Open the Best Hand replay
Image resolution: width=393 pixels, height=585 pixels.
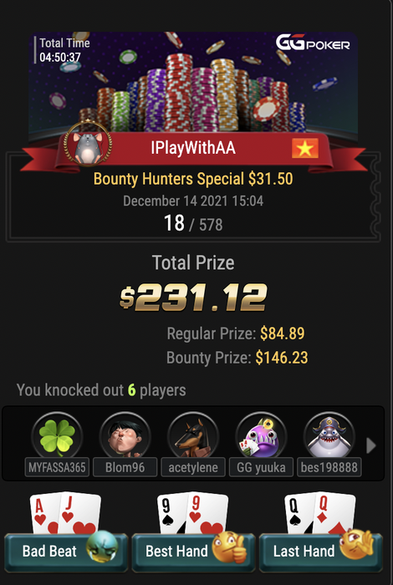[193, 551]
